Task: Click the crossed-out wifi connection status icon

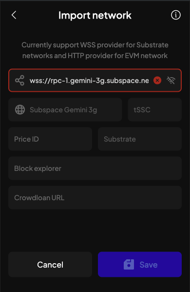Action: 171,81
